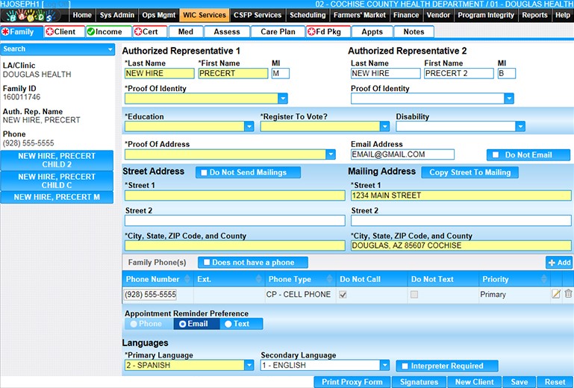Open the Education dropdown

click(249, 127)
